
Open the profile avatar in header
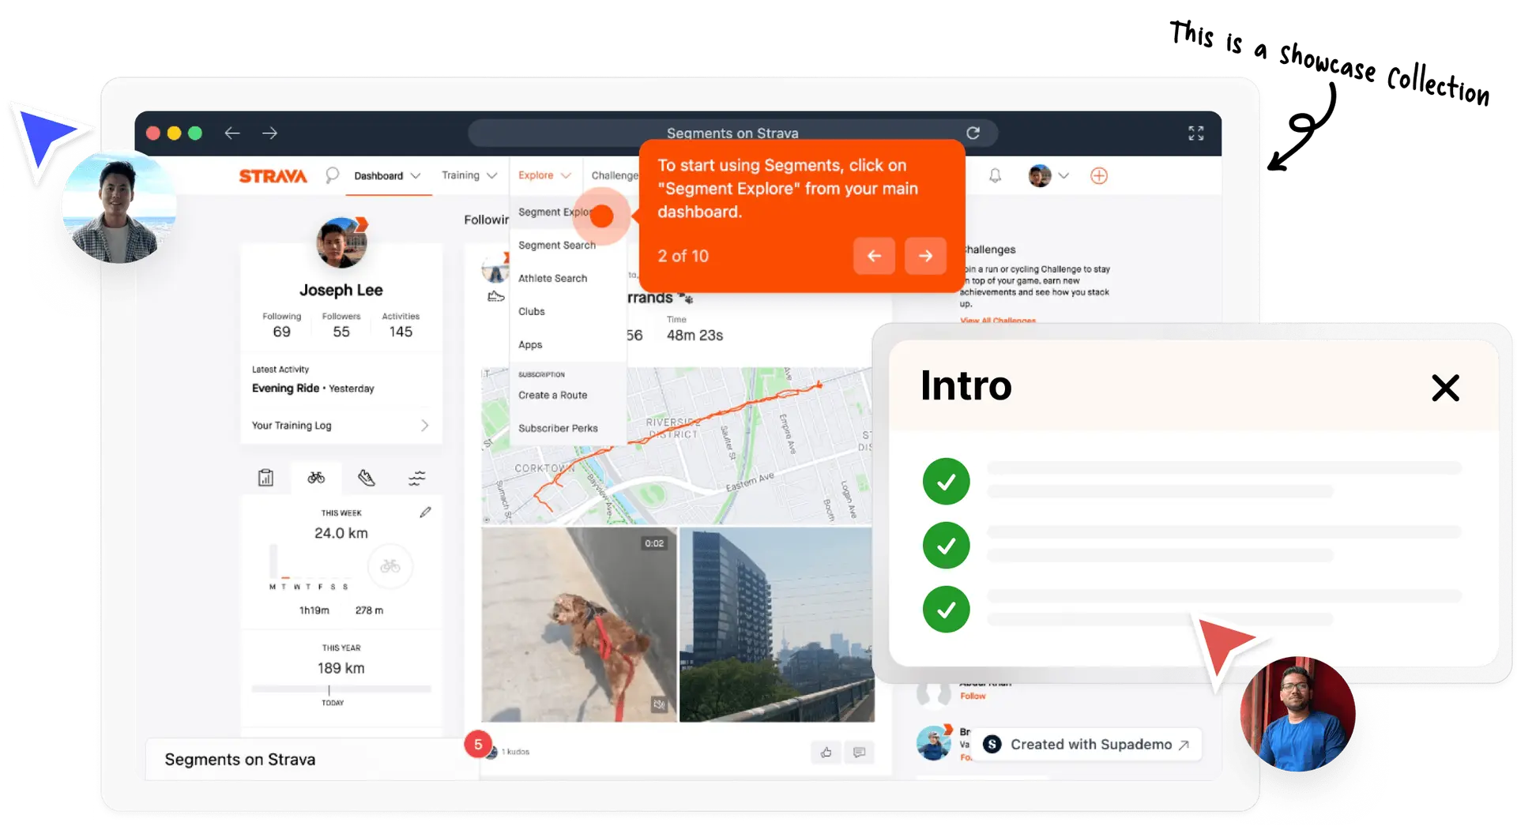click(1039, 175)
